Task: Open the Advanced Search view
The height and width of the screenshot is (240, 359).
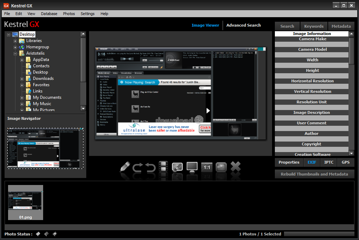Action: (x=243, y=25)
